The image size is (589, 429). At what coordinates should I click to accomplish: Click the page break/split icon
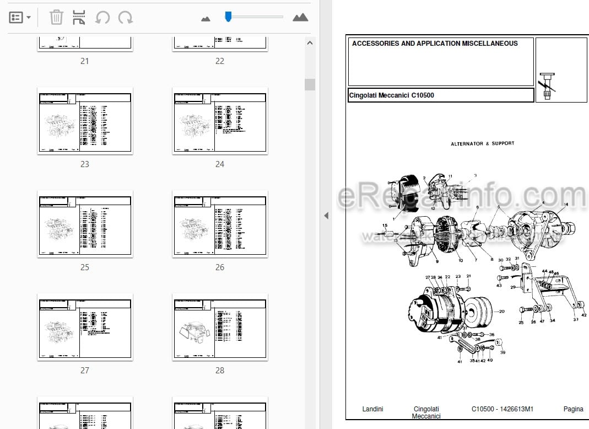[x=79, y=17]
